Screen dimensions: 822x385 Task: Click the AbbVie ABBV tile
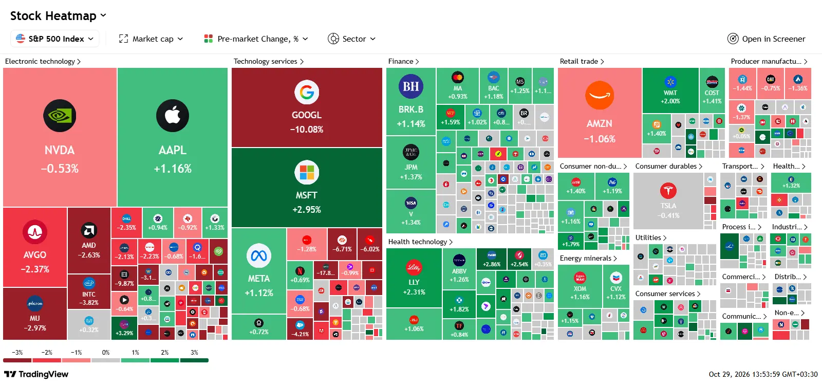coord(459,268)
